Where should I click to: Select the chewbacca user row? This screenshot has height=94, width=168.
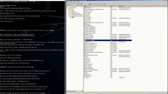108,20
